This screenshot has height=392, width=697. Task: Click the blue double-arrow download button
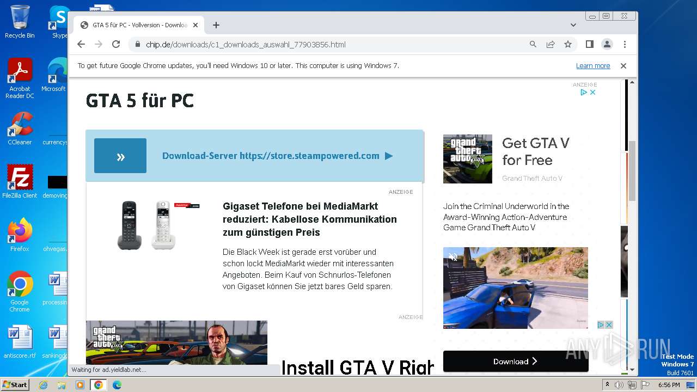click(120, 156)
